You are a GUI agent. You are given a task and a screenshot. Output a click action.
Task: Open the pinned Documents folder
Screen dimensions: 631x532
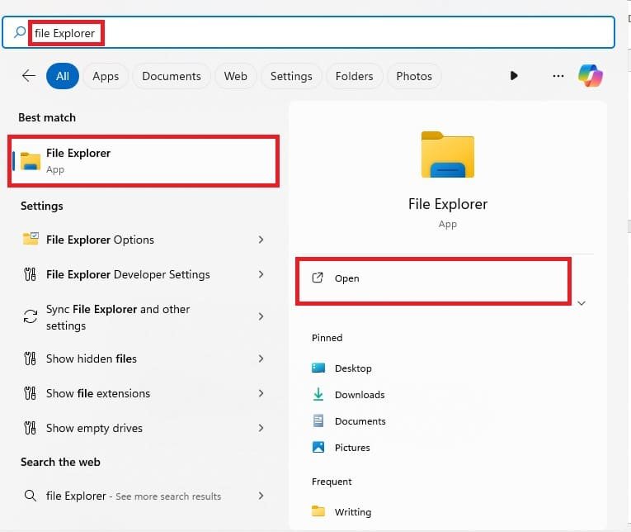pos(360,421)
